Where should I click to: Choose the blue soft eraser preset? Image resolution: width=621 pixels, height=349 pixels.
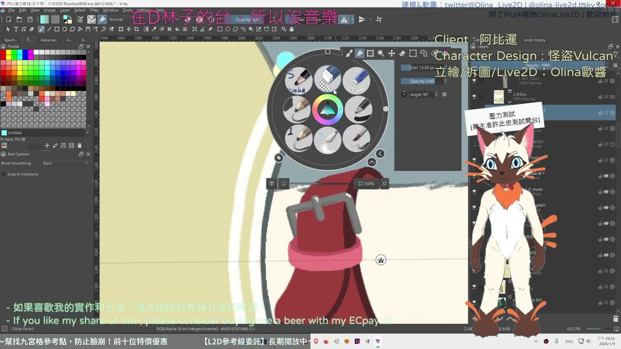tap(357, 80)
